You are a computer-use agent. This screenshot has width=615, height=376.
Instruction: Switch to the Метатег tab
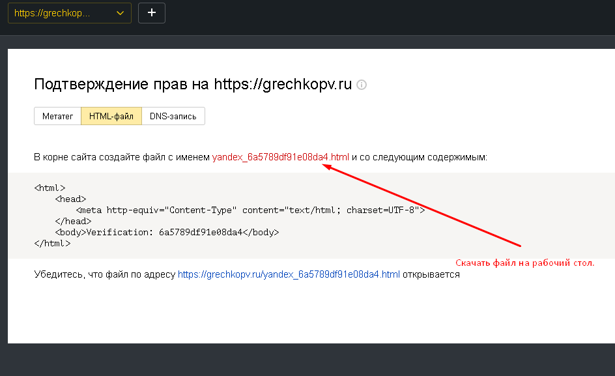click(x=57, y=116)
